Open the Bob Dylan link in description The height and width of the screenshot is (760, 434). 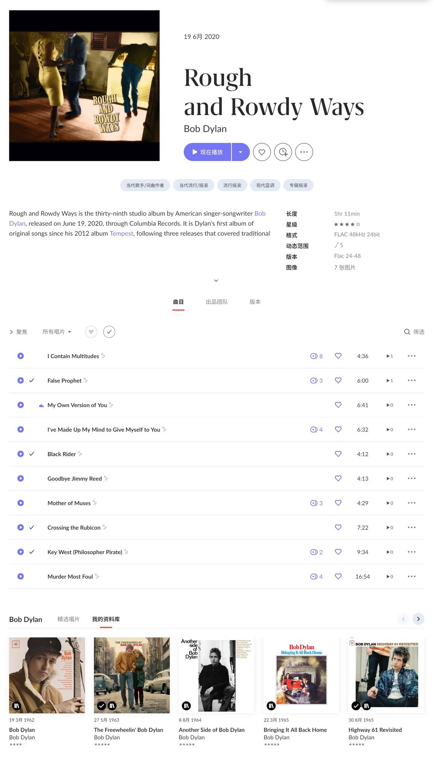coord(260,213)
